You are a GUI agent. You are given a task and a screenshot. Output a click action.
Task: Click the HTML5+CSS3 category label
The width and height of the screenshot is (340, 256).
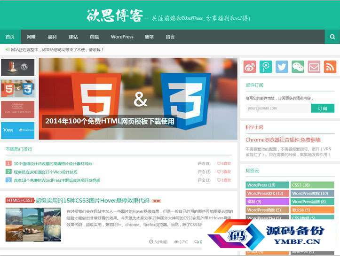coord(20,201)
